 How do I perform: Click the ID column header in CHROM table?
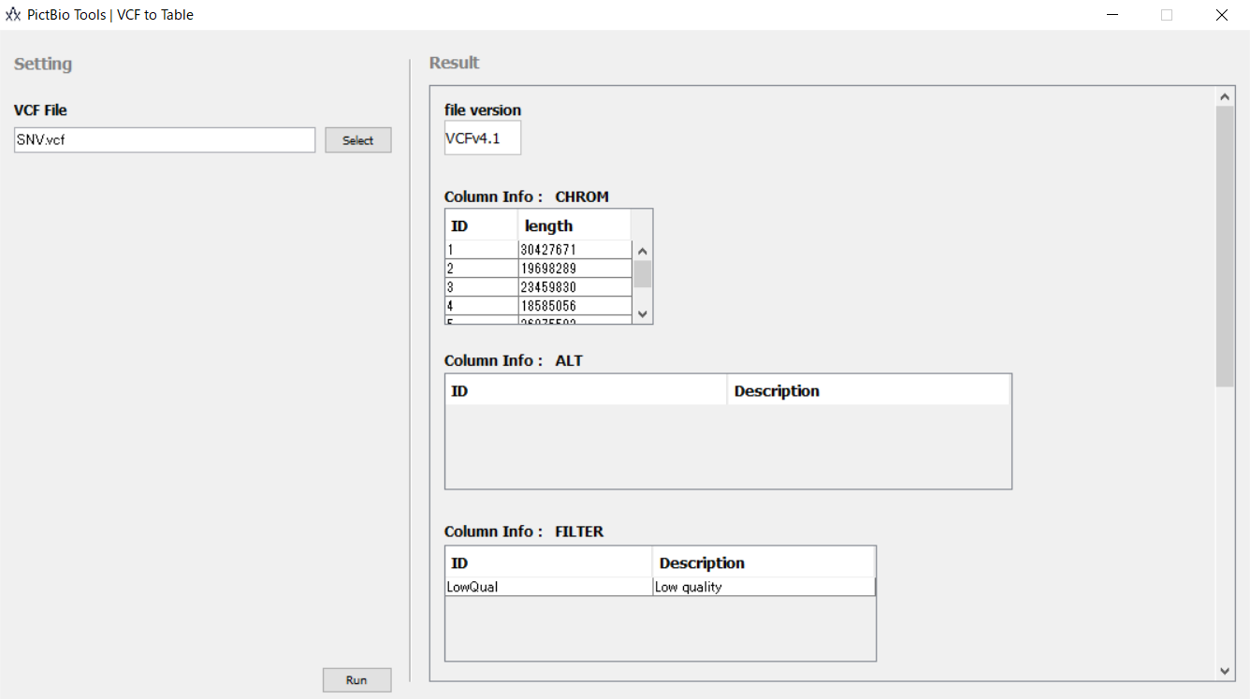[x=481, y=226]
